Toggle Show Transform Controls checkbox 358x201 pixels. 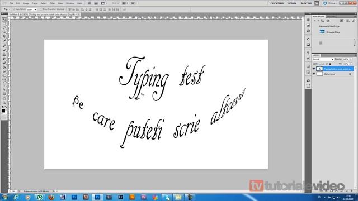(x=41, y=9)
